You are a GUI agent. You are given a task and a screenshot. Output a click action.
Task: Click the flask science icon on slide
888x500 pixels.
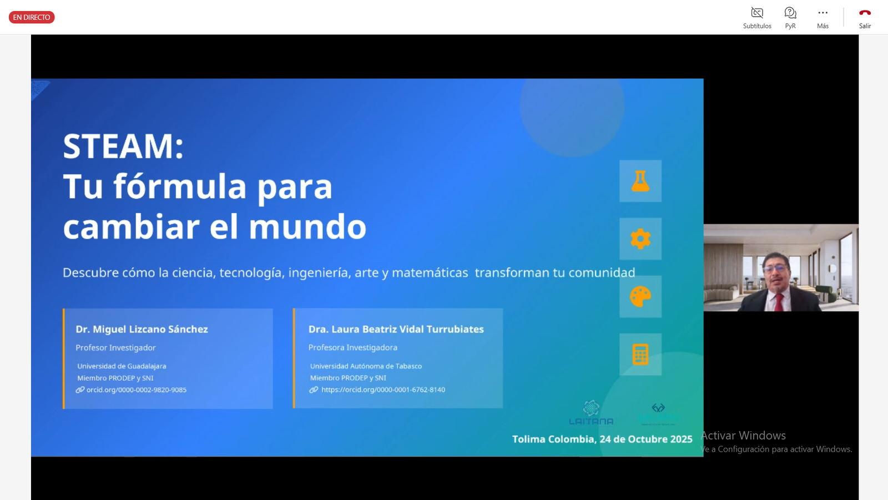[640, 181]
